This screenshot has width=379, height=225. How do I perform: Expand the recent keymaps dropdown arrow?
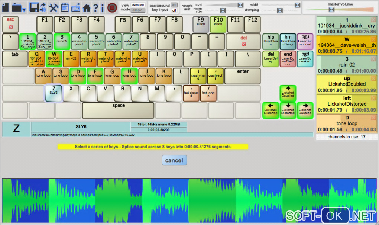click(x=24, y=10)
